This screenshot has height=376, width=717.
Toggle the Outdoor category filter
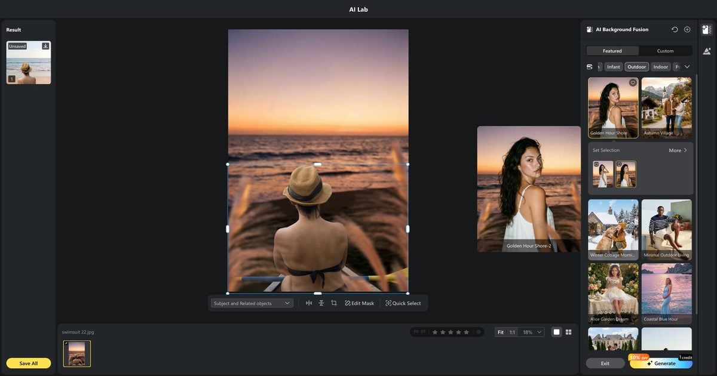click(637, 67)
